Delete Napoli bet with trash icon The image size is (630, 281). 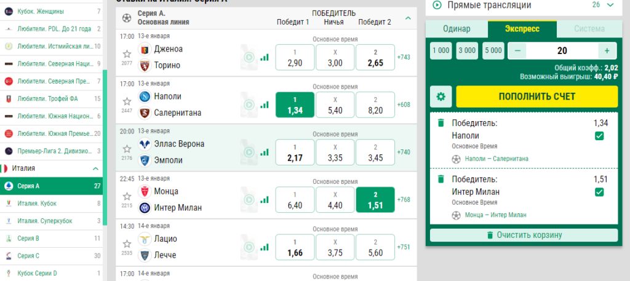pos(441,123)
